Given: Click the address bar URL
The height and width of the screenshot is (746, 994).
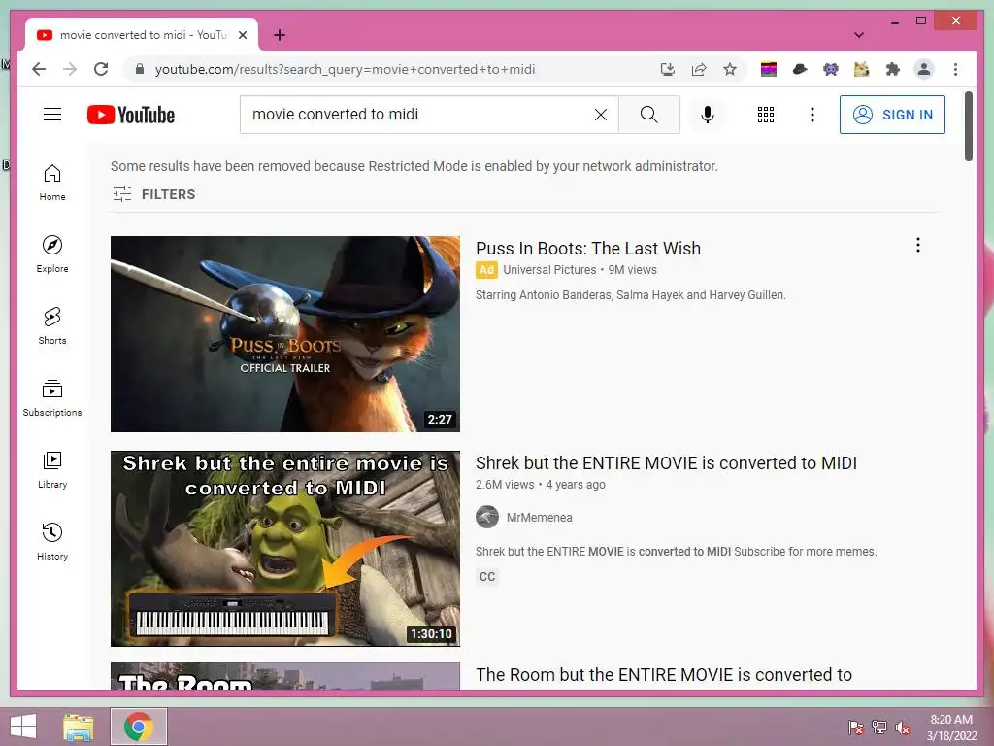Looking at the screenshot, I should point(345,69).
